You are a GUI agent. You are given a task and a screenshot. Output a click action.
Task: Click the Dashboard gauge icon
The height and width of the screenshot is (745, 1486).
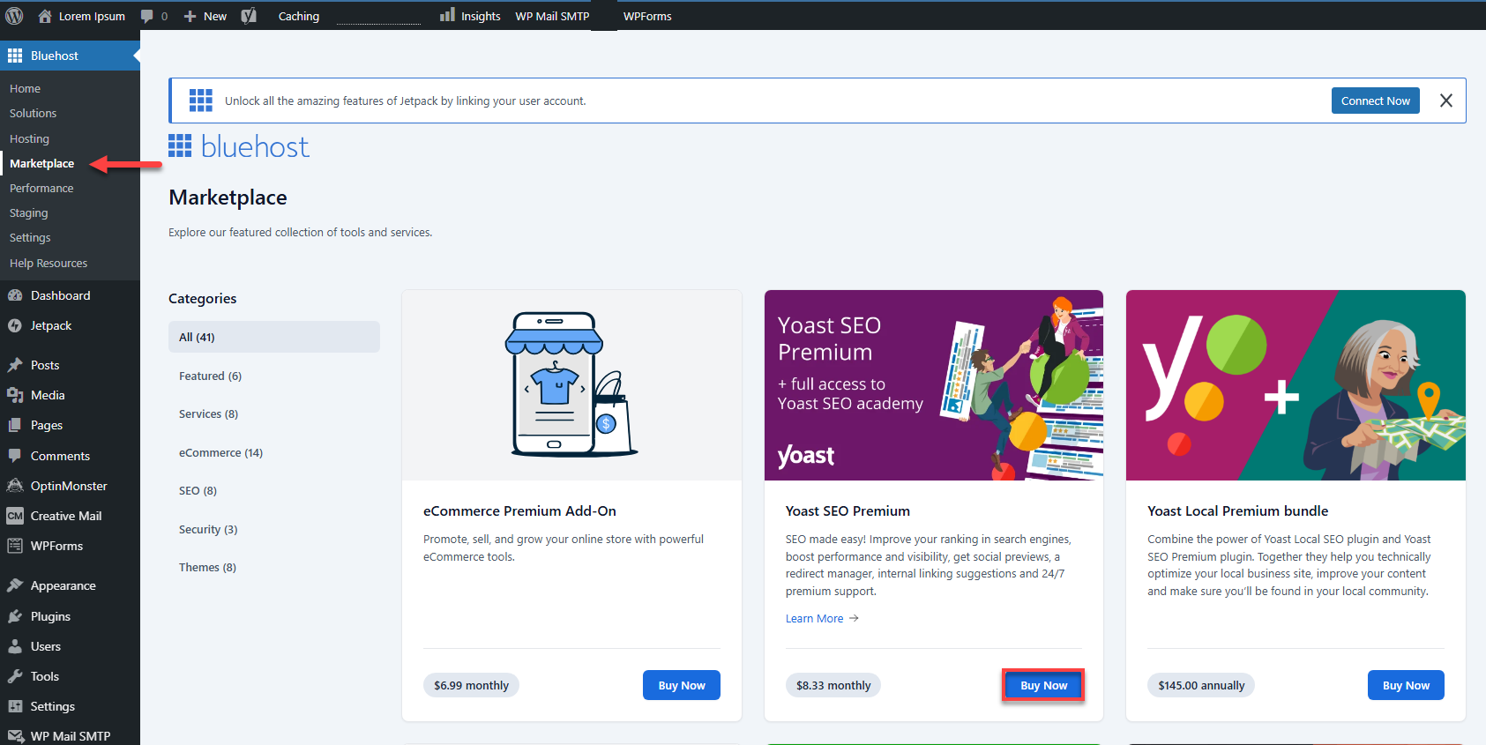(15, 295)
